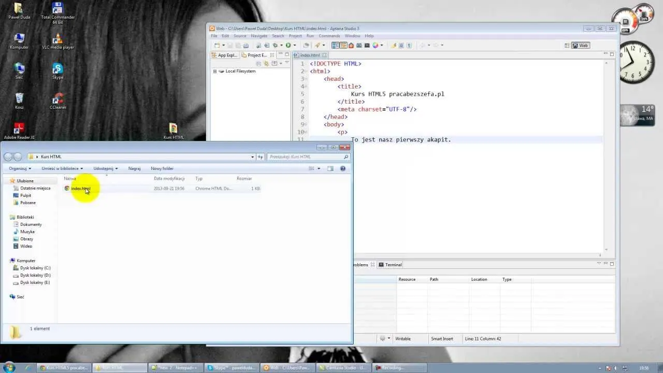Launch VLC media player desktop shortcut

click(x=57, y=39)
